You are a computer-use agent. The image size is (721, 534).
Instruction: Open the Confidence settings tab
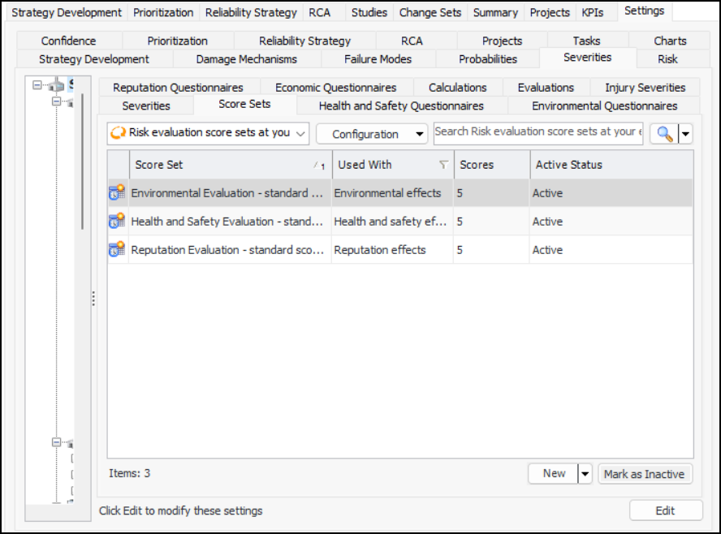click(x=68, y=41)
